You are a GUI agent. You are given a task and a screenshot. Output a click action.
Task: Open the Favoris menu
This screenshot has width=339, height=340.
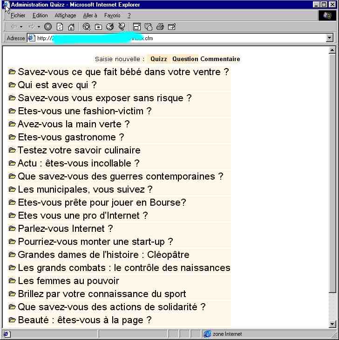point(112,15)
